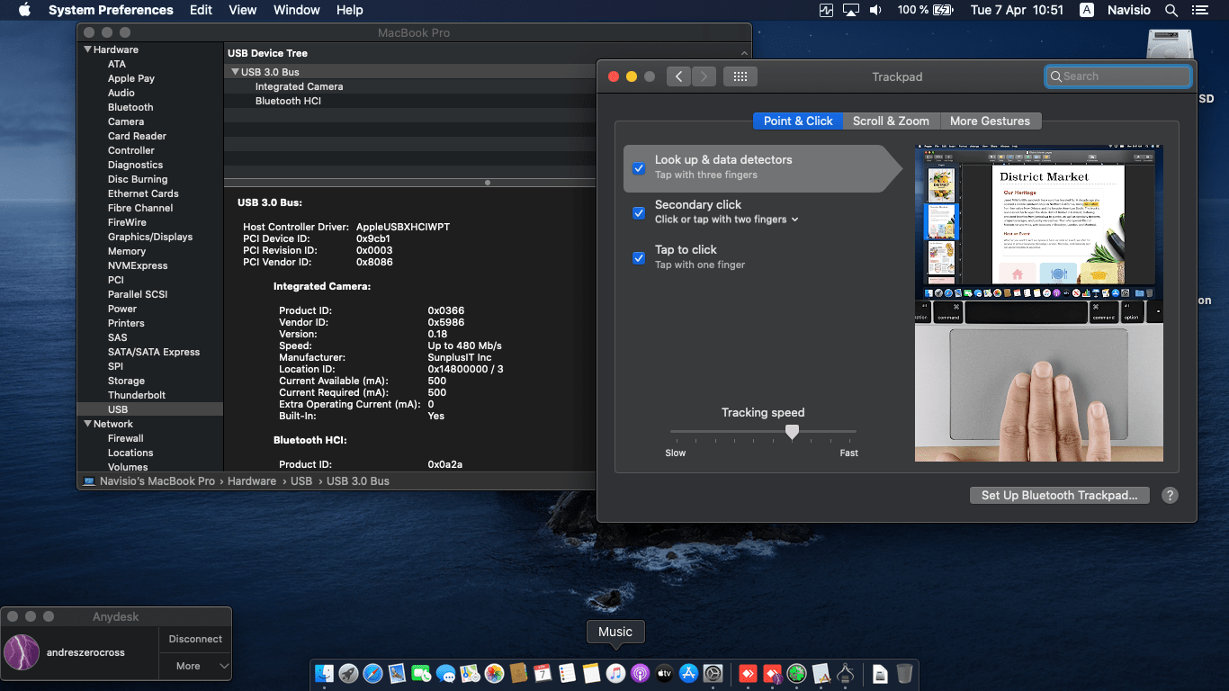This screenshot has height=691, width=1229.
Task: Select Firewall under Network in the sidebar
Action: coord(126,438)
